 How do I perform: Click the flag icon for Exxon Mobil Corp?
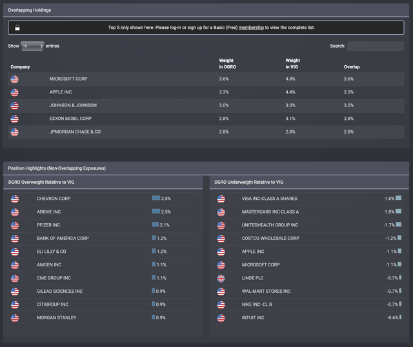tap(14, 119)
